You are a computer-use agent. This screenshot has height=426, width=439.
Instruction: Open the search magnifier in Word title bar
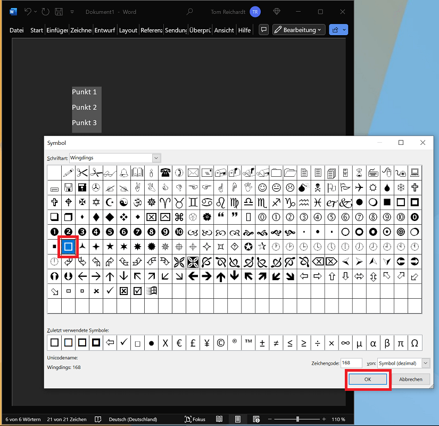pyautogui.click(x=189, y=12)
